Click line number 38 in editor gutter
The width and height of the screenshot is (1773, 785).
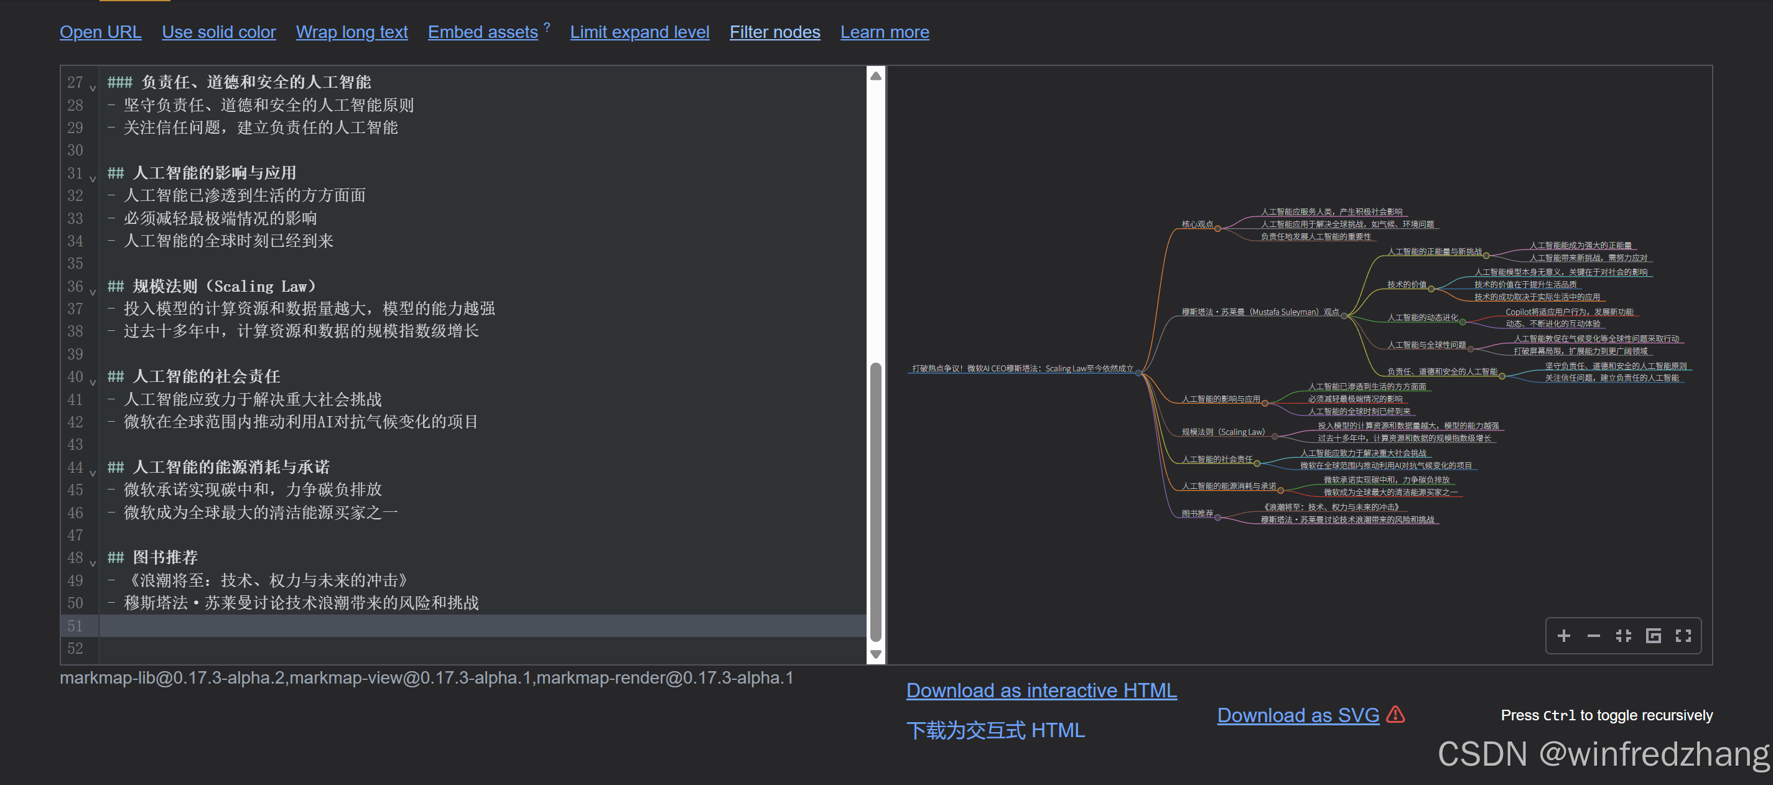point(75,331)
